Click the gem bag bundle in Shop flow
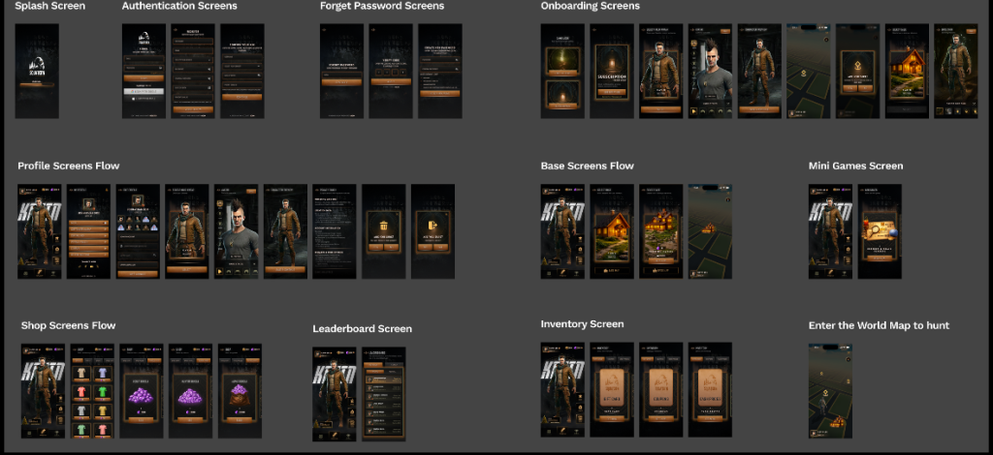The image size is (993, 455). click(240, 394)
